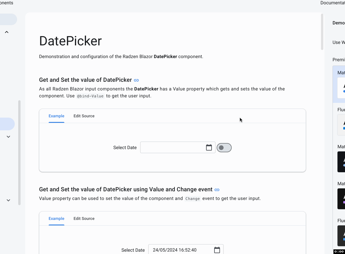Choose the light Fluent theme thumbnail
The height and width of the screenshot is (254, 345).
click(x=341, y=125)
